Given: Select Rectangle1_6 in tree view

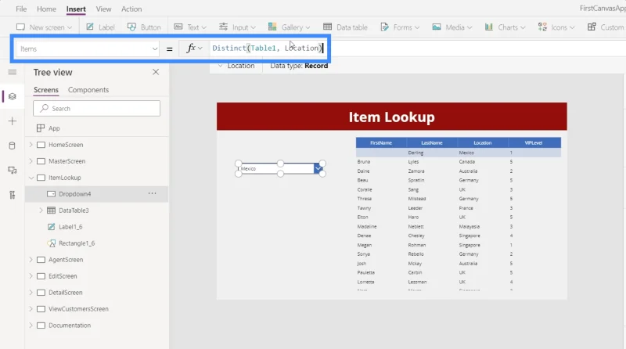Looking at the screenshot, I should click(77, 243).
